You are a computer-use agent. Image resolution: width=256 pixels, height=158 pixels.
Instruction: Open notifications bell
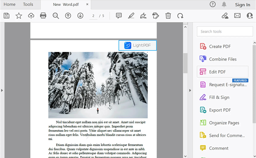224,5
